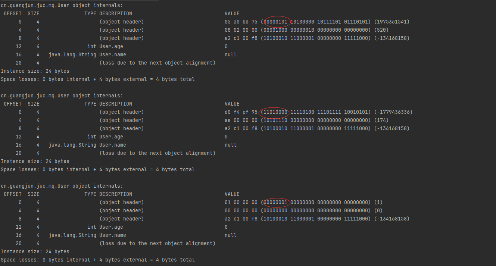The height and width of the screenshot is (266, 496).
Task: Click the binary byte 11110100
Action: [302, 112]
